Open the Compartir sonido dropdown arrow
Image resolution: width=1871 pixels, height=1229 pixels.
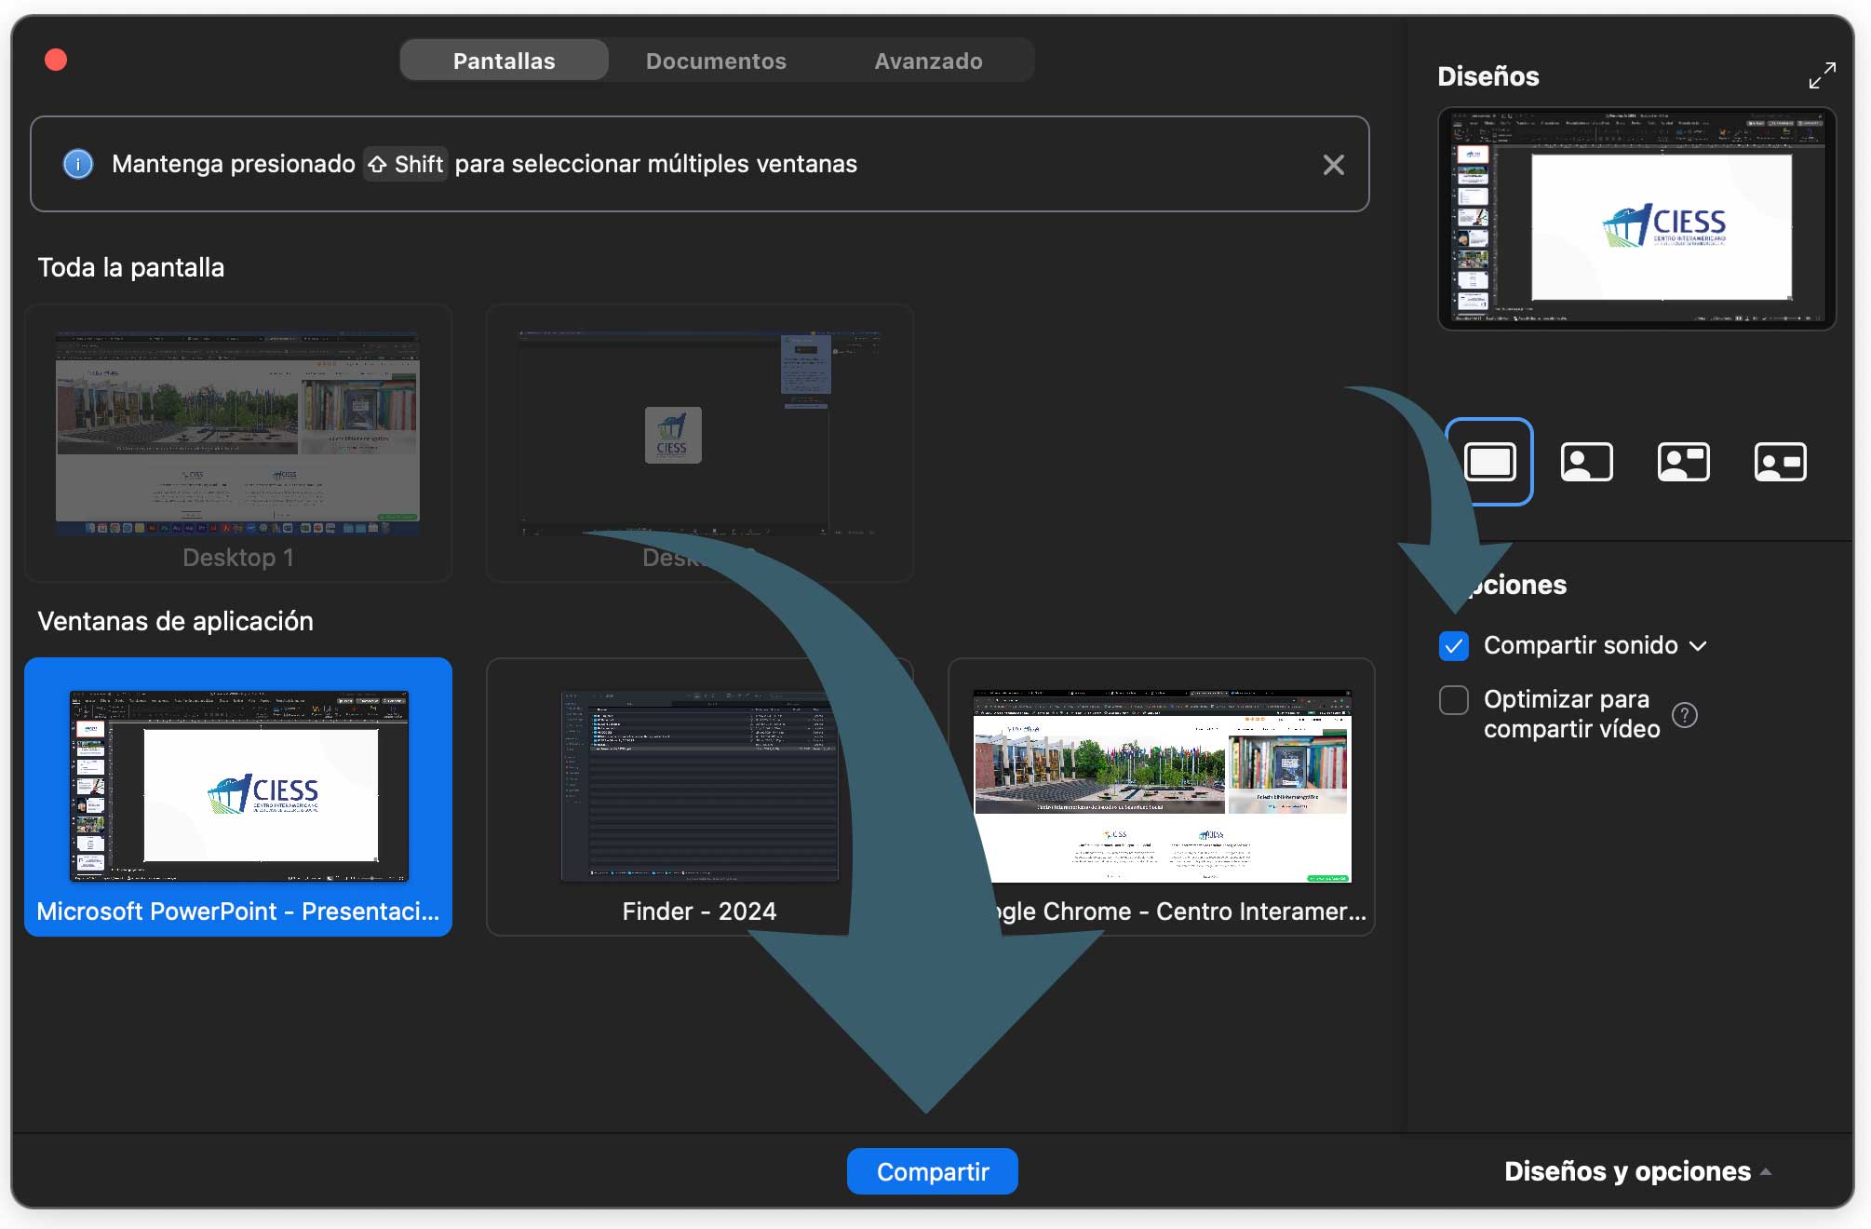(x=1698, y=646)
